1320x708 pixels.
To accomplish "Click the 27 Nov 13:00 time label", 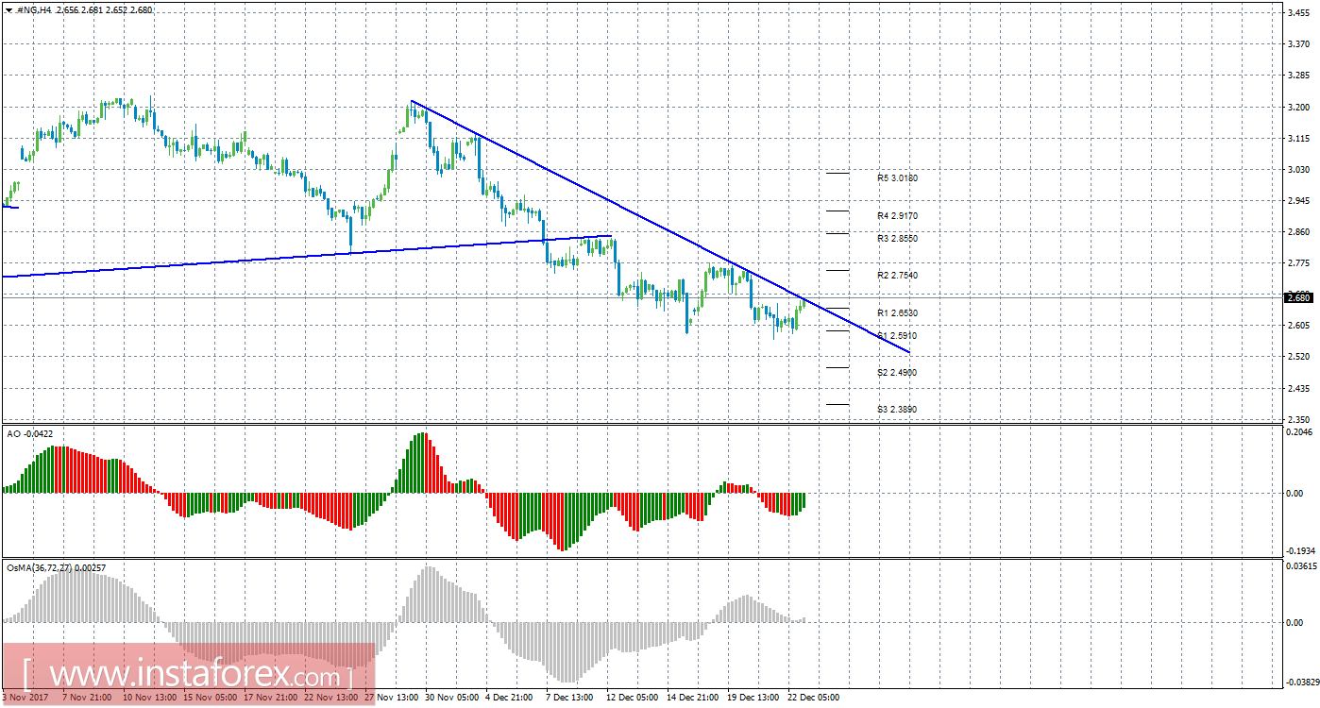I will click(394, 698).
